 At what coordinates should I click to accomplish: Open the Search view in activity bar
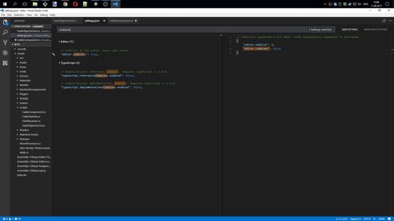(x=5, y=33)
